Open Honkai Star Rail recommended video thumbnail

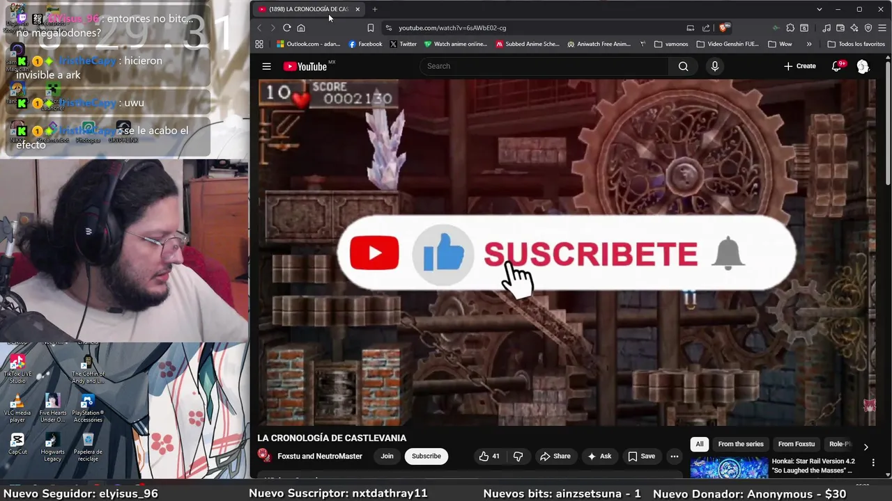click(729, 468)
